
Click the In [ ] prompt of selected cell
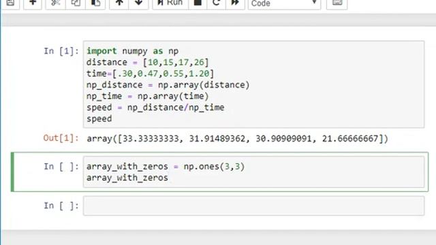coord(61,167)
